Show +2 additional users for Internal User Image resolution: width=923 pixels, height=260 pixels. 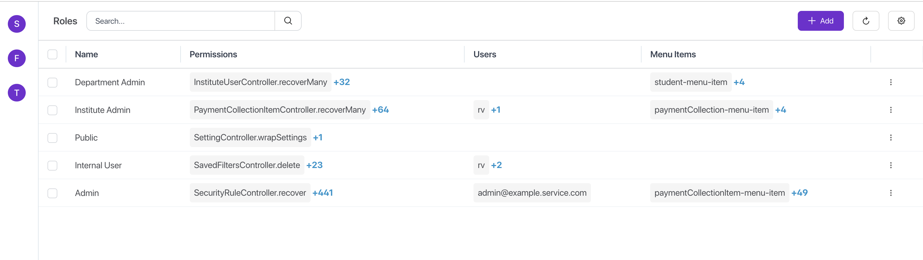click(x=497, y=165)
